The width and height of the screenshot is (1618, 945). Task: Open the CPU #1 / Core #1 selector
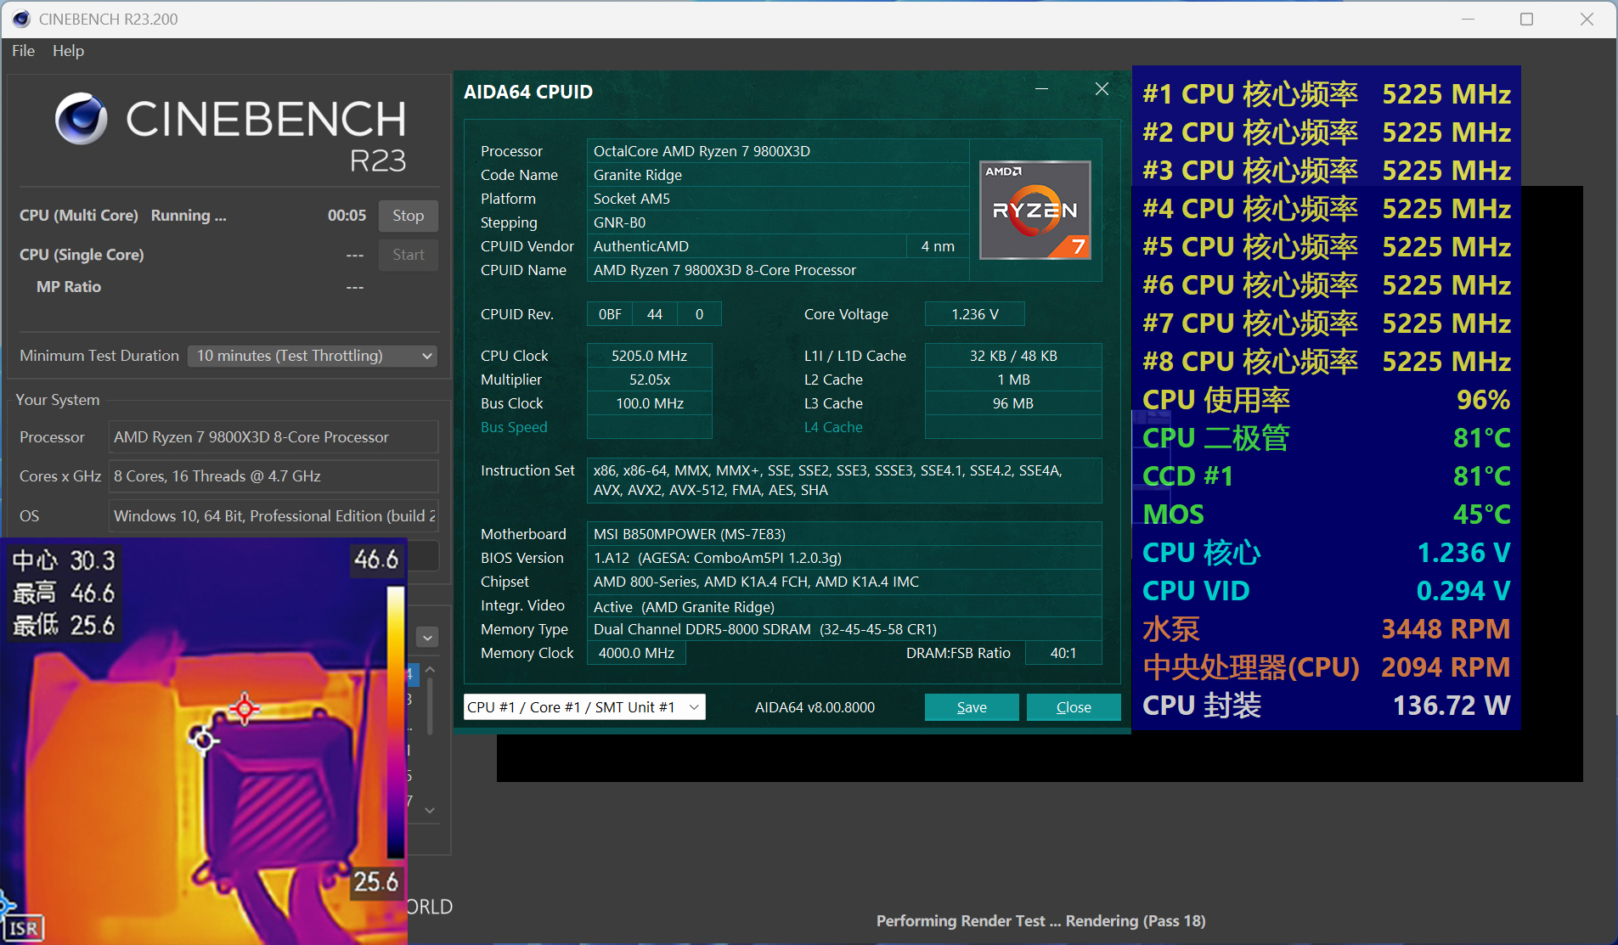click(583, 706)
